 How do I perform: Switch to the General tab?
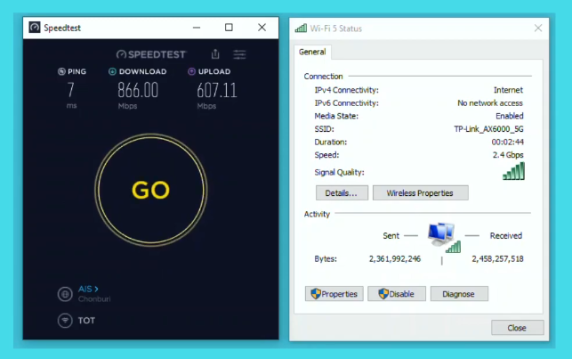click(x=312, y=52)
